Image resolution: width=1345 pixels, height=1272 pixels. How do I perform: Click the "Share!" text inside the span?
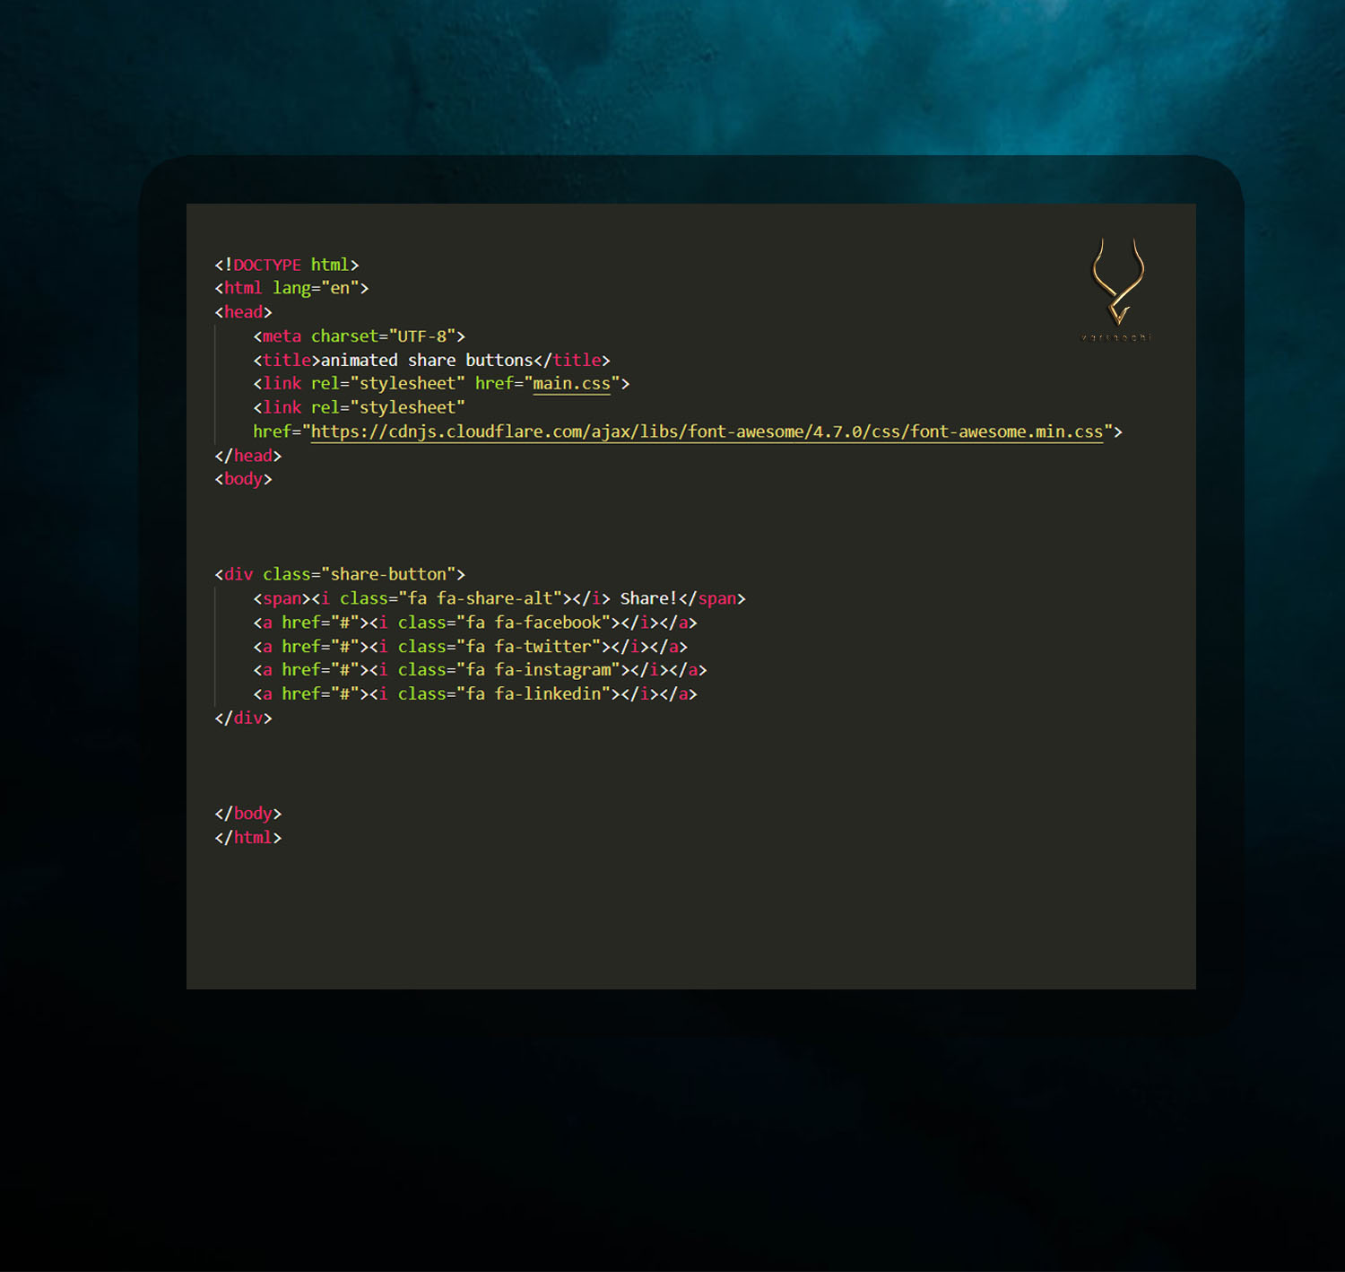pyautogui.click(x=648, y=598)
